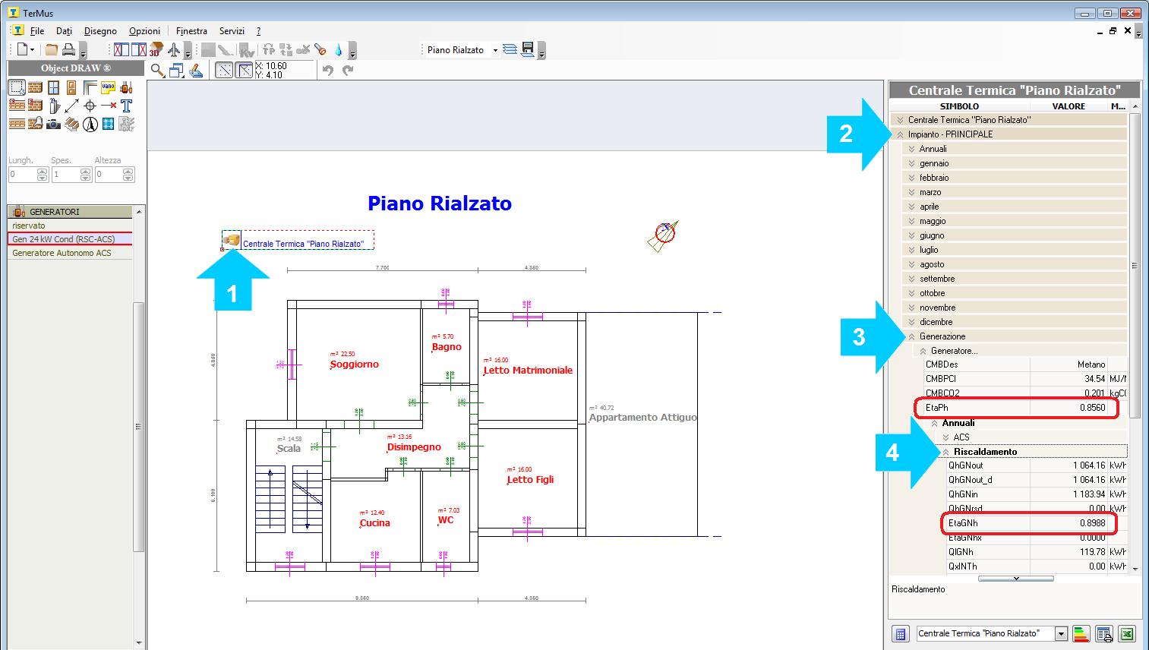The image size is (1149, 650).
Task: Click the calculator icon in bottom panel
Action: pyautogui.click(x=900, y=634)
